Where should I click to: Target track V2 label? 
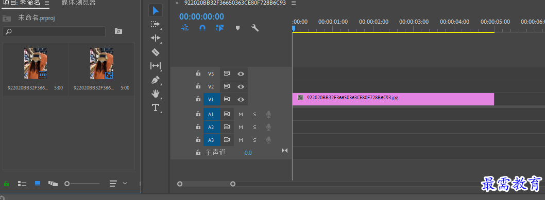[211, 86]
